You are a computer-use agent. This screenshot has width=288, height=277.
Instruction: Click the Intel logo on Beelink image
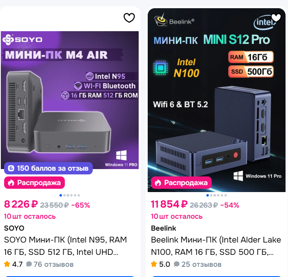tap(263, 23)
